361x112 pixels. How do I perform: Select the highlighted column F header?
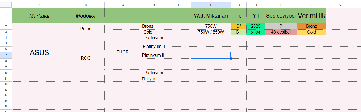pos(211,5)
